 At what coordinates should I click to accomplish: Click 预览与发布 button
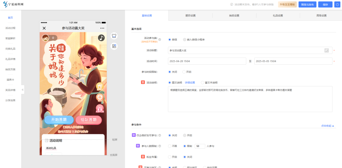tap(307, 4)
